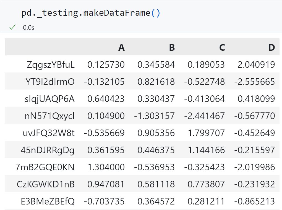Select row index CzKGWKD1nB
282x210 pixels.
pos(46,184)
